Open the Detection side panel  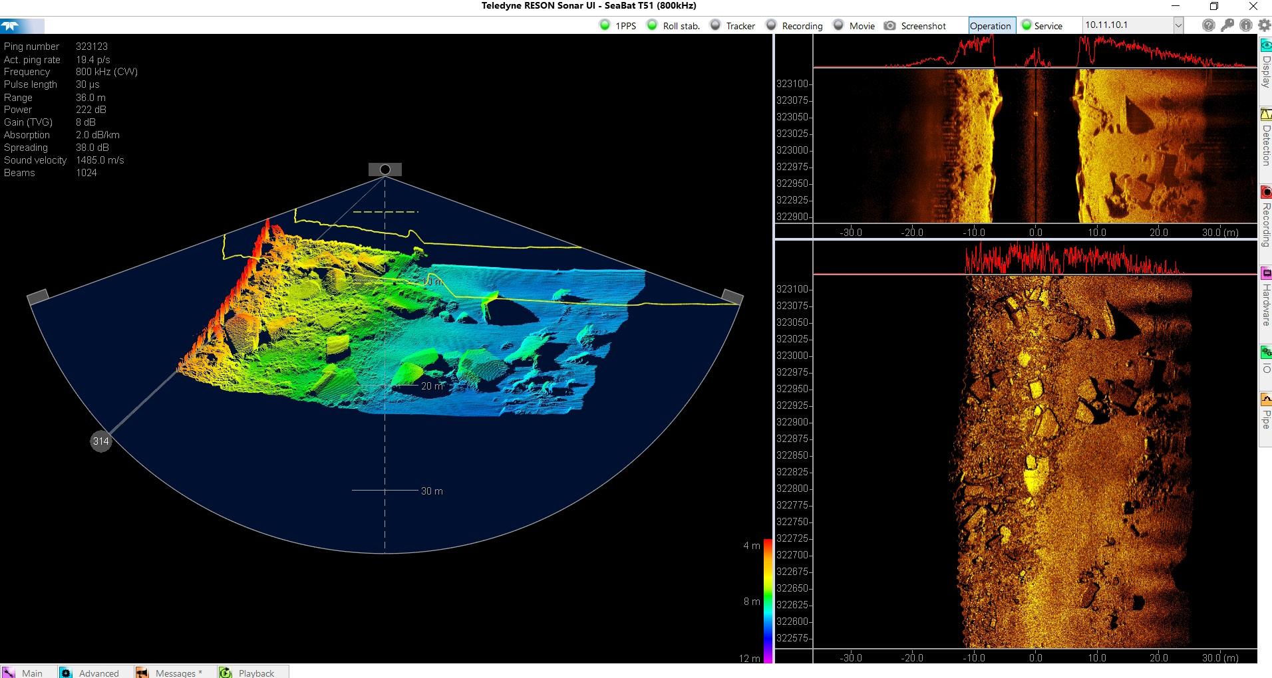point(1265,138)
